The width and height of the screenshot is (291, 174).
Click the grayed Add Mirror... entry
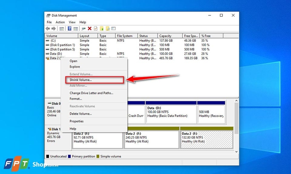pyautogui.click(x=94, y=86)
